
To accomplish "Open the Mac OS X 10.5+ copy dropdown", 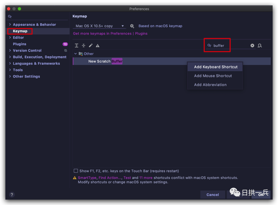I will coord(99,26).
